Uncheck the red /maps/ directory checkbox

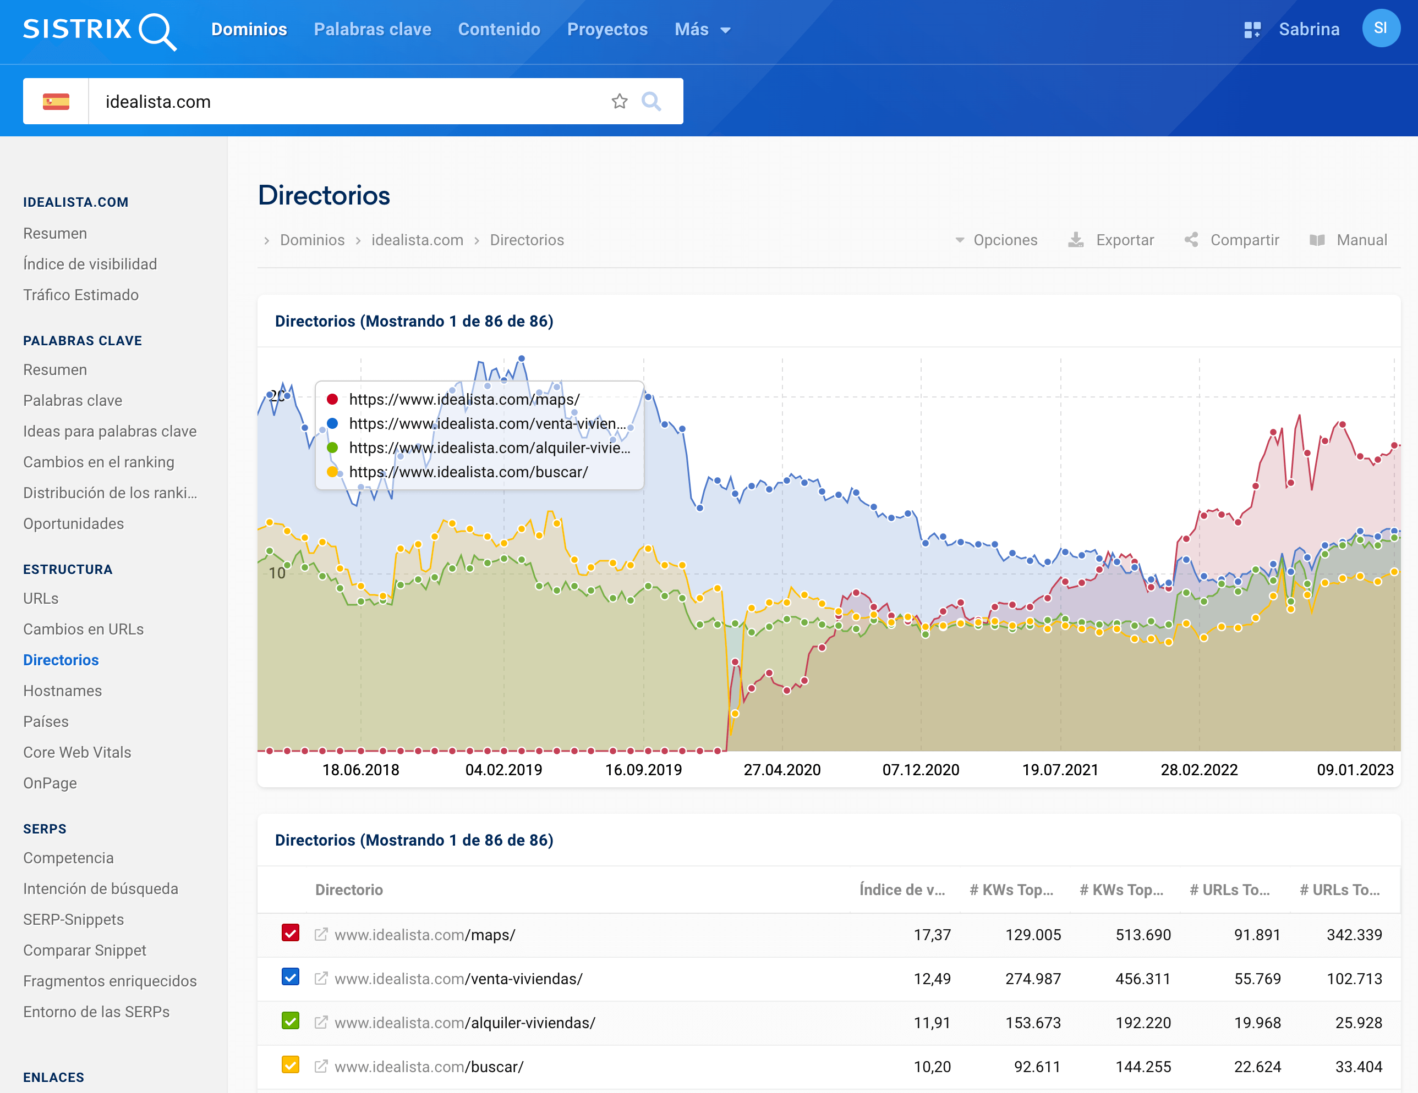pos(290,933)
